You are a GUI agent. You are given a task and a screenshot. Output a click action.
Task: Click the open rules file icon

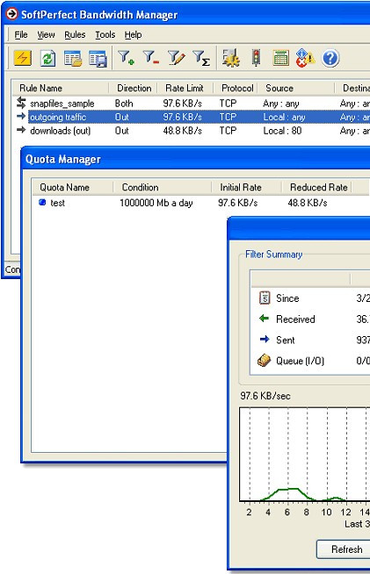[73, 59]
